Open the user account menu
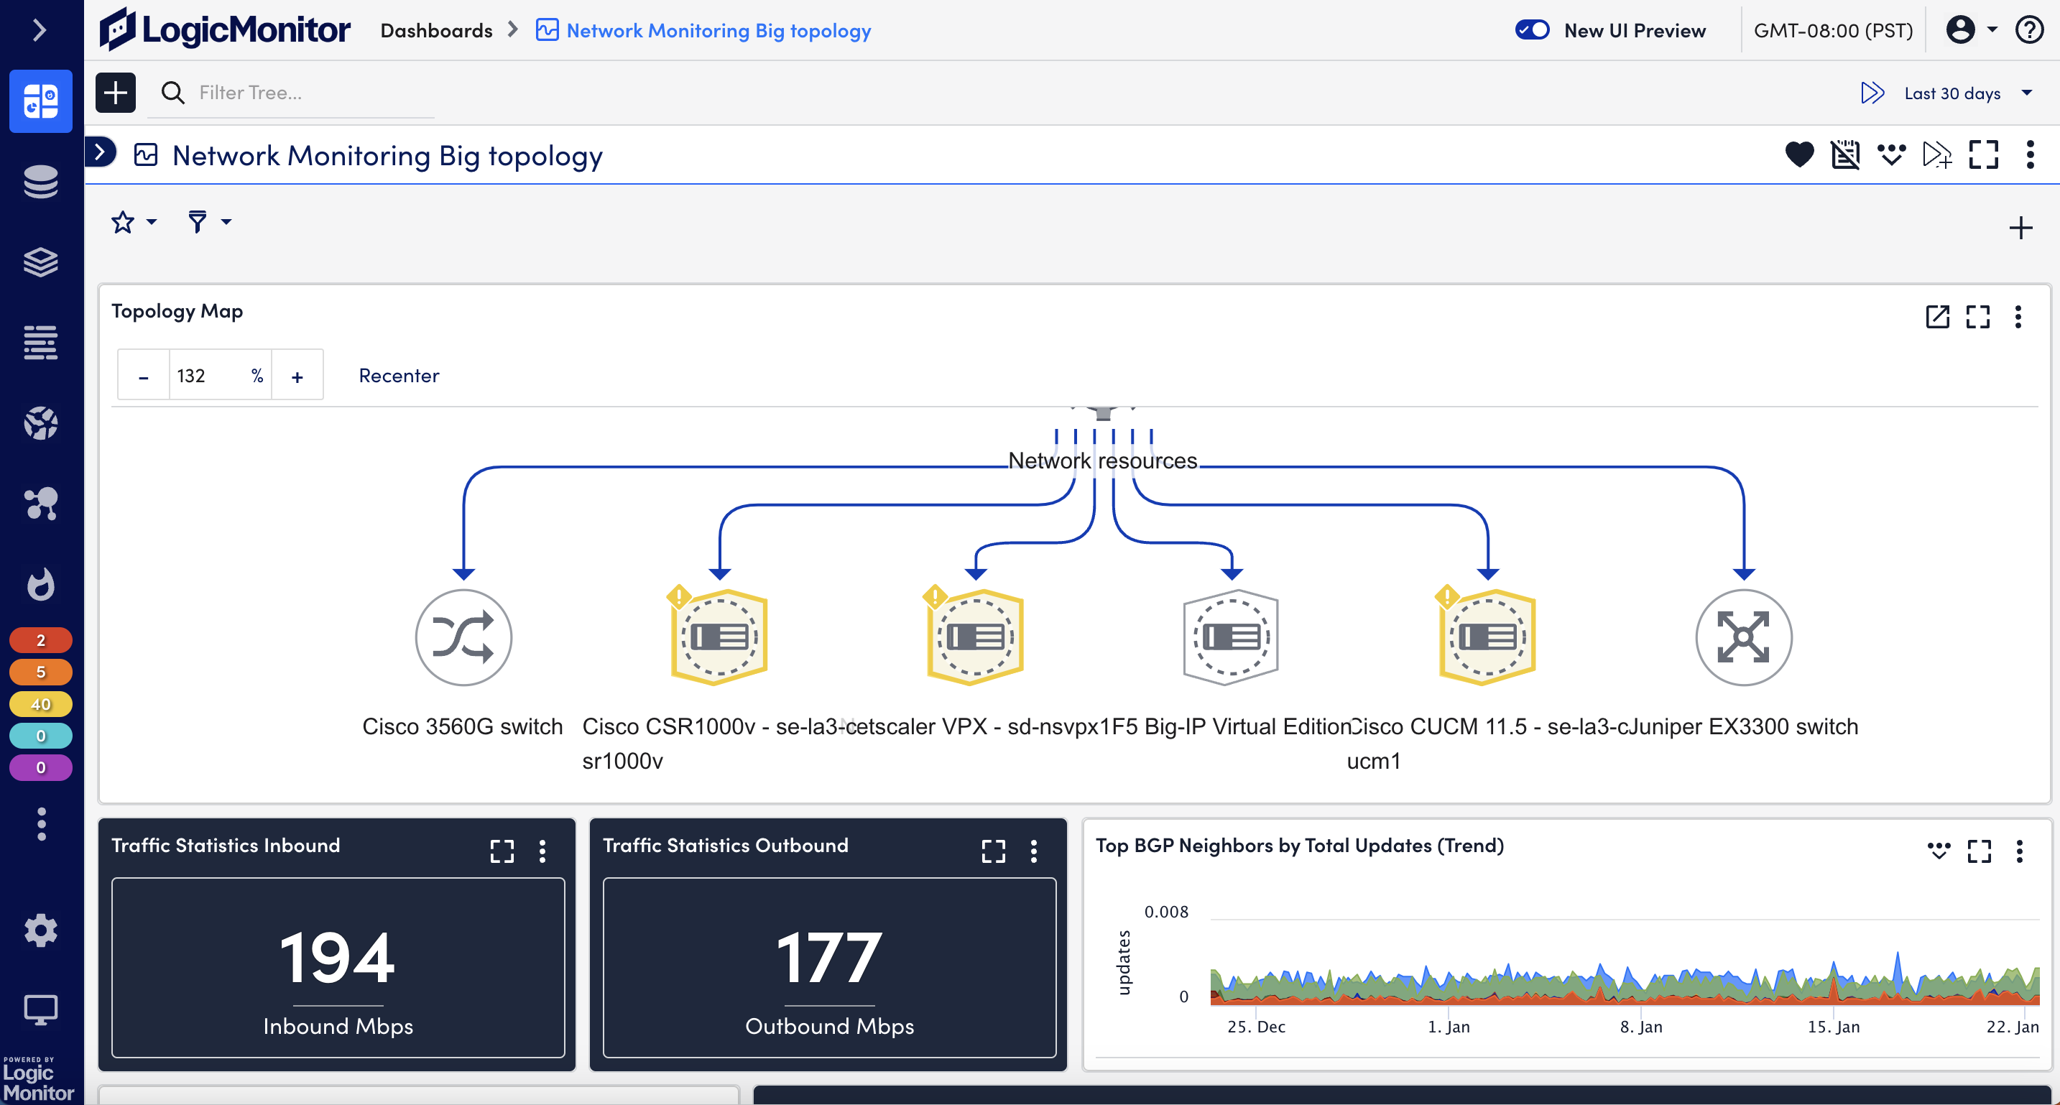This screenshot has width=2060, height=1105. pyautogui.click(x=1970, y=30)
